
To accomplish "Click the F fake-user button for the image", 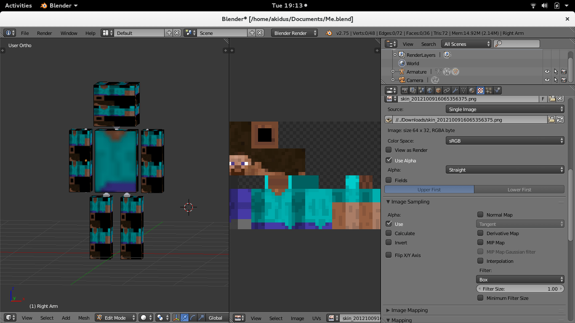I will (x=543, y=99).
